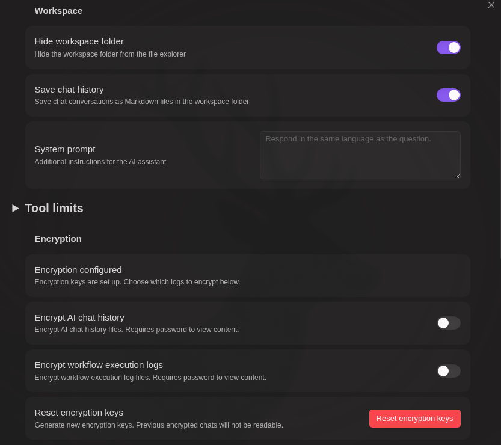Image resolution: width=501 pixels, height=445 pixels.
Task: Enable the Encrypt AI chat history toggle
Action: click(x=448, y=323)
